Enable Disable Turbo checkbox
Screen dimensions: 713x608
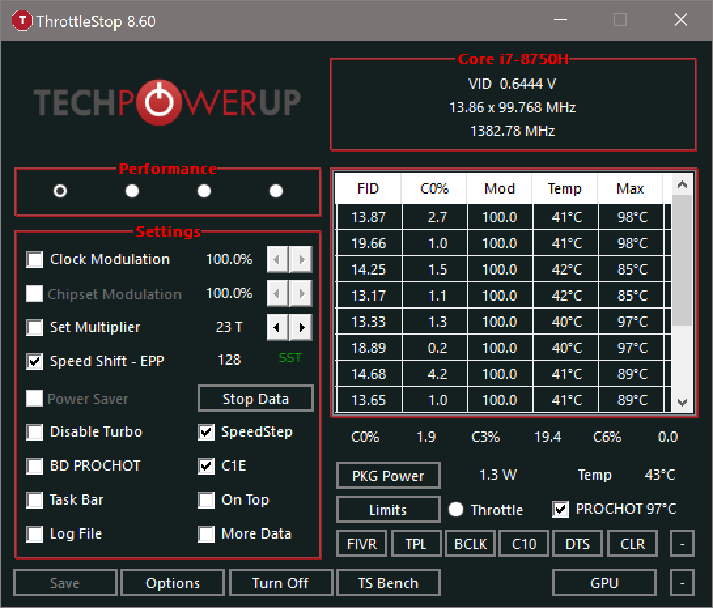click(x=35, y=432)
